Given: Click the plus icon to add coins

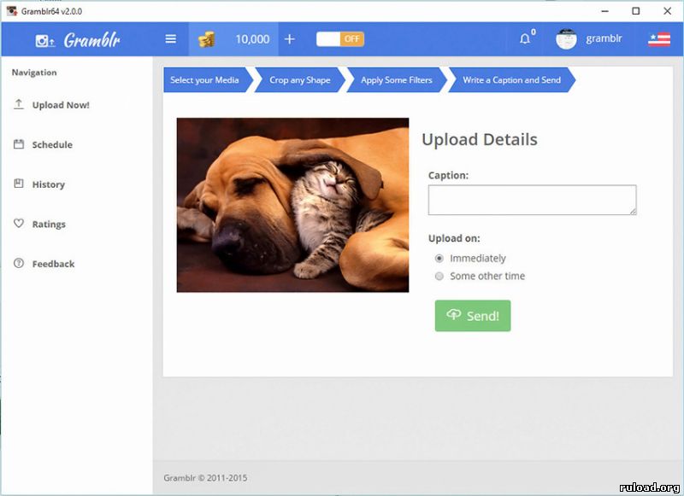Looking at the screenshot, I should click(x=289, y=39).
